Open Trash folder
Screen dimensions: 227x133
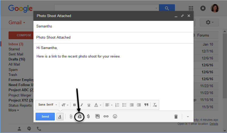[13, 75]
